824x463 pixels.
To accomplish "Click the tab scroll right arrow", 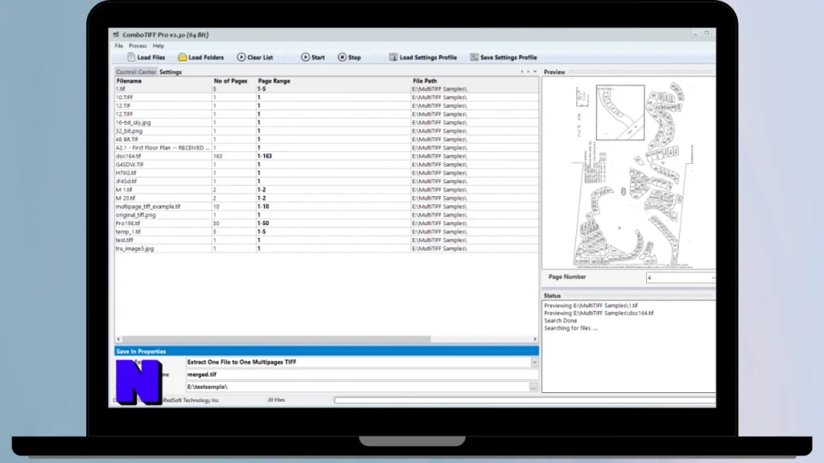I will pyautogui.click(x=528, y=72).
